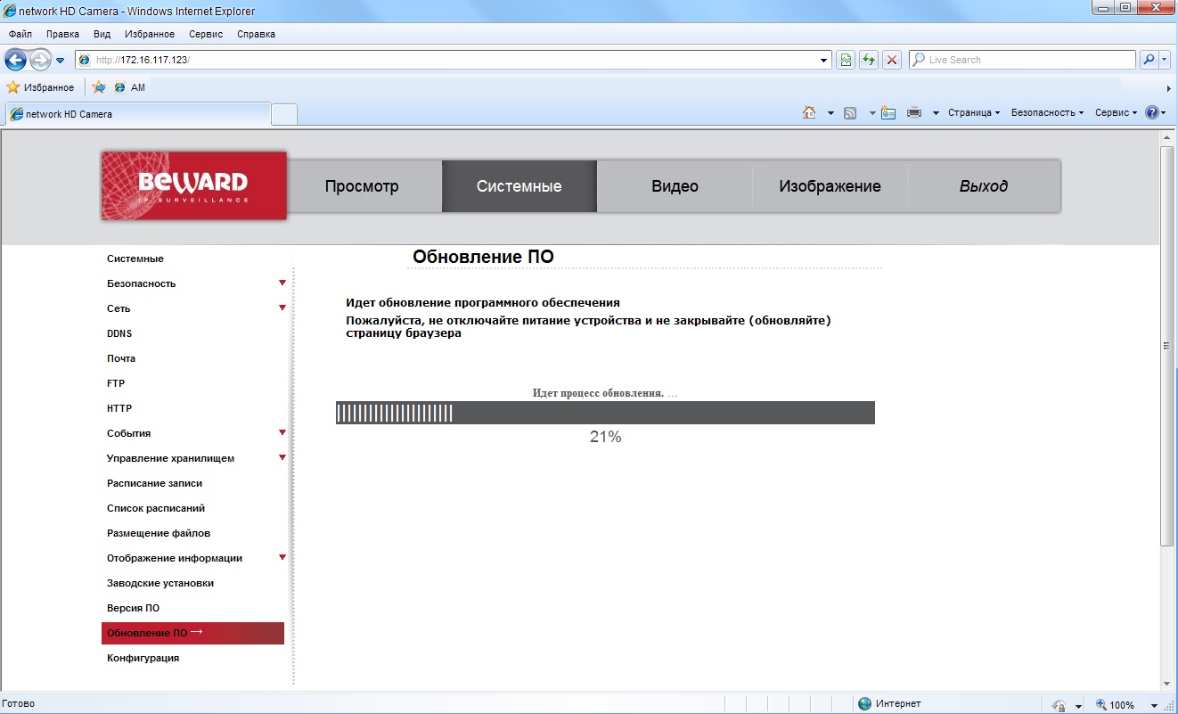Open the Вид menu in menu bar
The width and height of the screenshot is (1178, 714).
pos(102,34)
